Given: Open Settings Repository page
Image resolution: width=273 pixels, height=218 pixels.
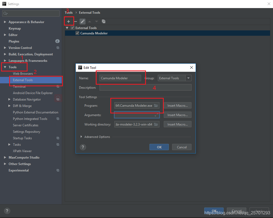Looking at the screenshot, I should pos(26,132).
